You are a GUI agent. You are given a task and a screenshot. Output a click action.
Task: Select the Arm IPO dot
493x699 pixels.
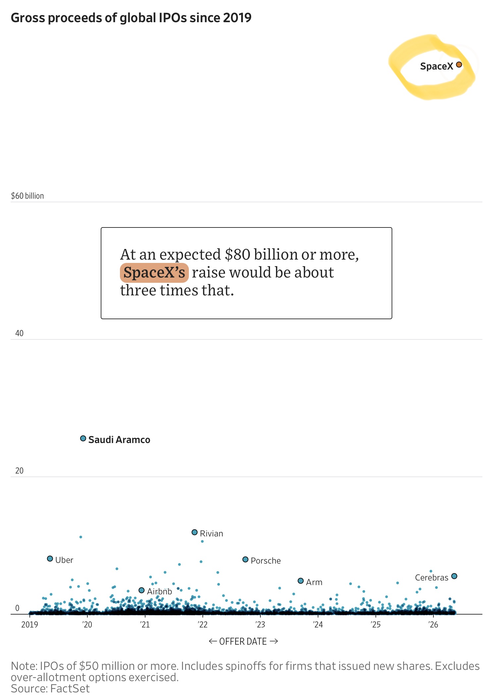[x=301, y=581]
